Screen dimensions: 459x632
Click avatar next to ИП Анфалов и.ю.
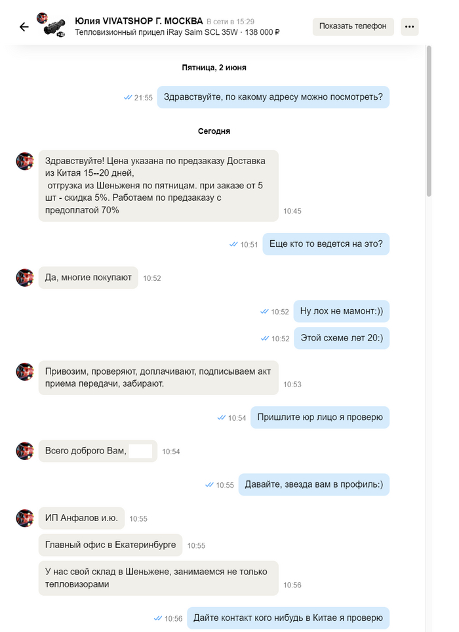[25, 518]
